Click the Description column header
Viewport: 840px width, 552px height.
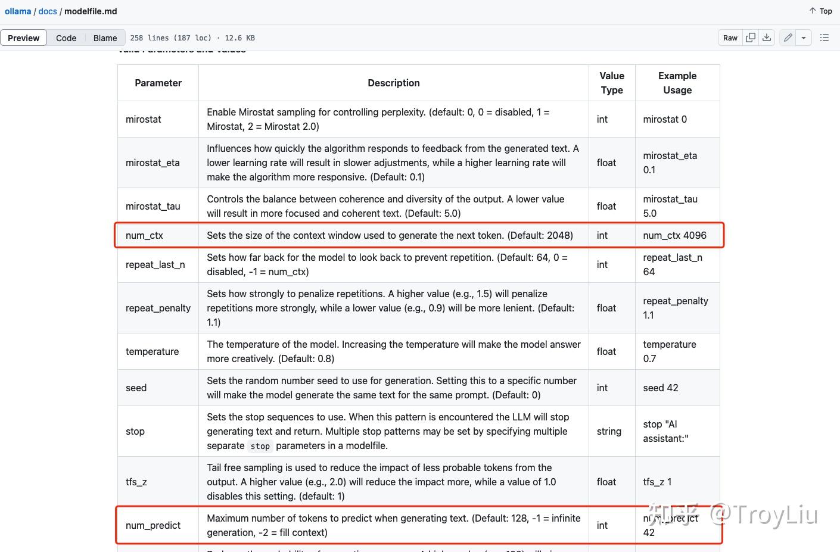pos(393,83)
